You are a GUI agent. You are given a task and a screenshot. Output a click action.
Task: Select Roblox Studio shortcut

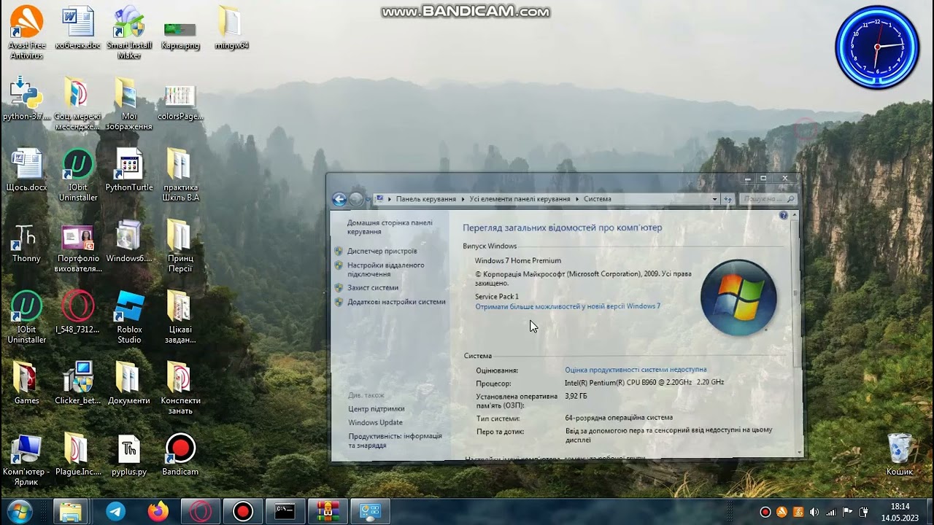click(129, 317)
